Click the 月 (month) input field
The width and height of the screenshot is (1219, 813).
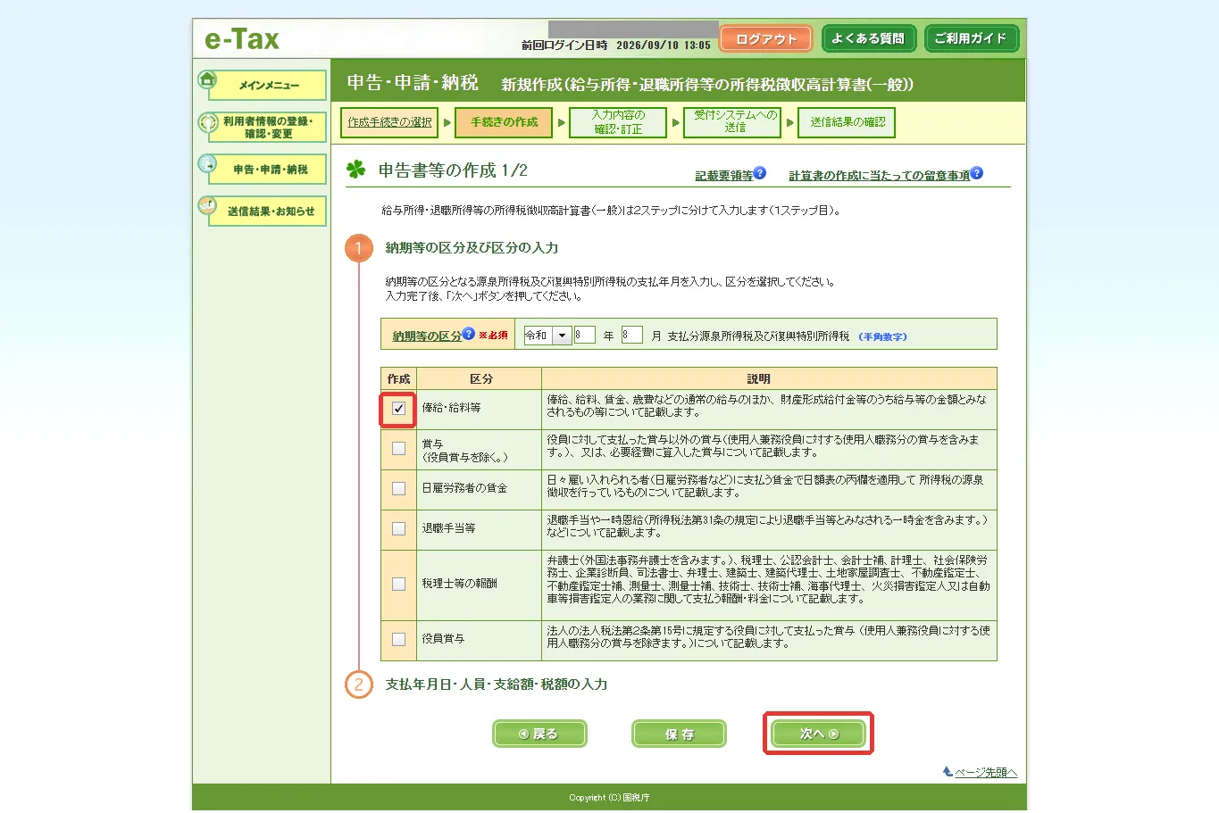click(x=632, y=336)
